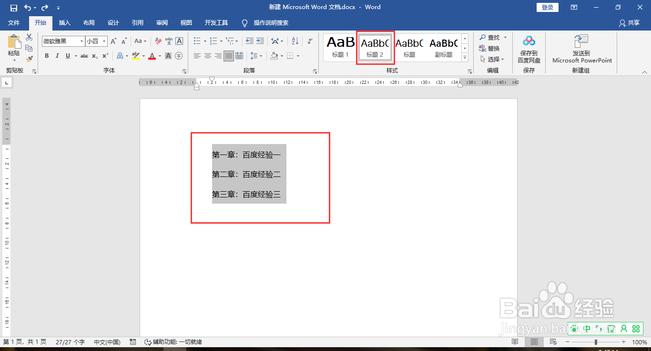The width and height of the screenshot is (651, 351).
Task: Decrease the paragraph indent
Action: tap(249, 41)
